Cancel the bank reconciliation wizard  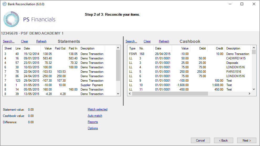point(200,141)
